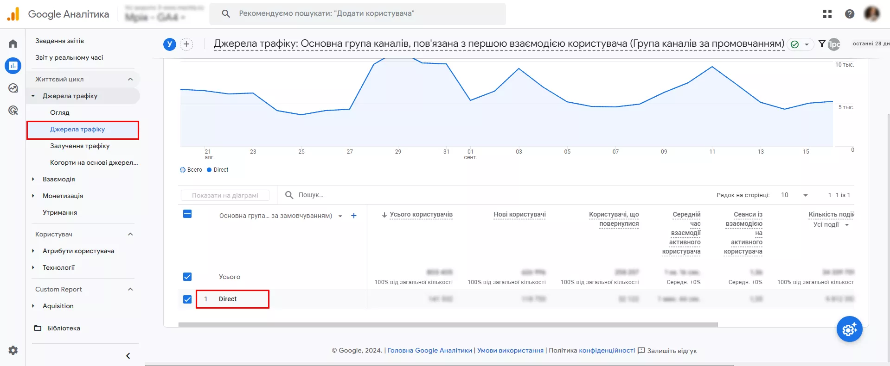
Task: Click Показати на діаграмі button
Action: [x=225, y=195]
